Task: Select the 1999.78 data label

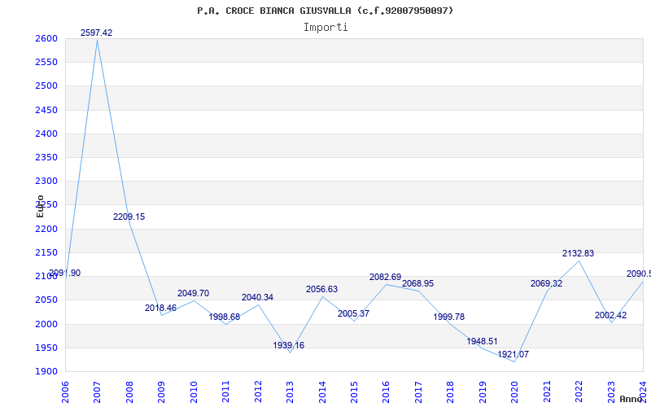Action: [x=449, y=317]
